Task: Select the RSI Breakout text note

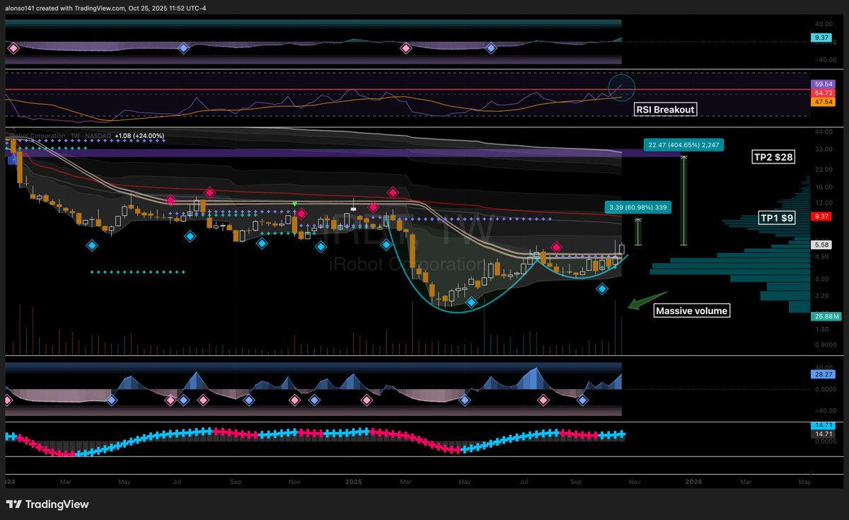Action: 664,110
